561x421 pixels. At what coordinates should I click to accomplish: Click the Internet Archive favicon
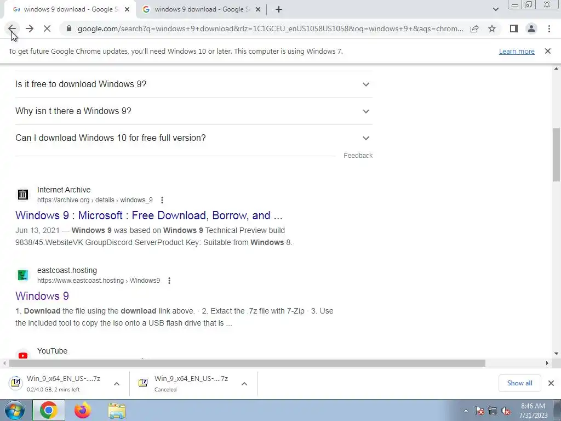coord(23,195)
